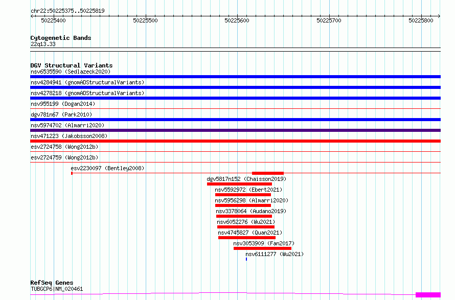Open nsv3053909 (Fan2017) variant
Image resolution: width=455 pixels, height=300 pixels.
coord(264,243)
